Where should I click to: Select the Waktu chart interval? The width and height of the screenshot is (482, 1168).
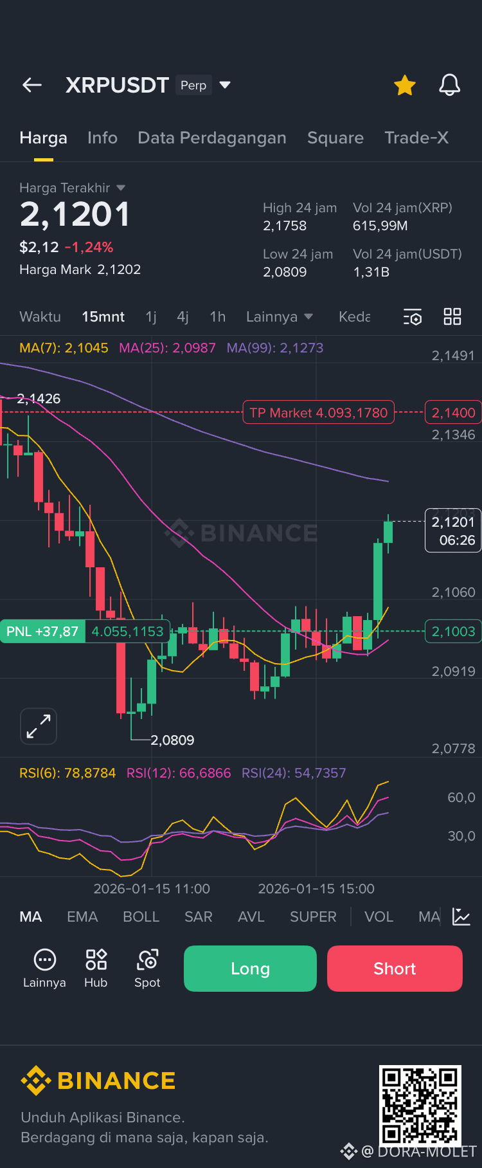tap(40, 316)
